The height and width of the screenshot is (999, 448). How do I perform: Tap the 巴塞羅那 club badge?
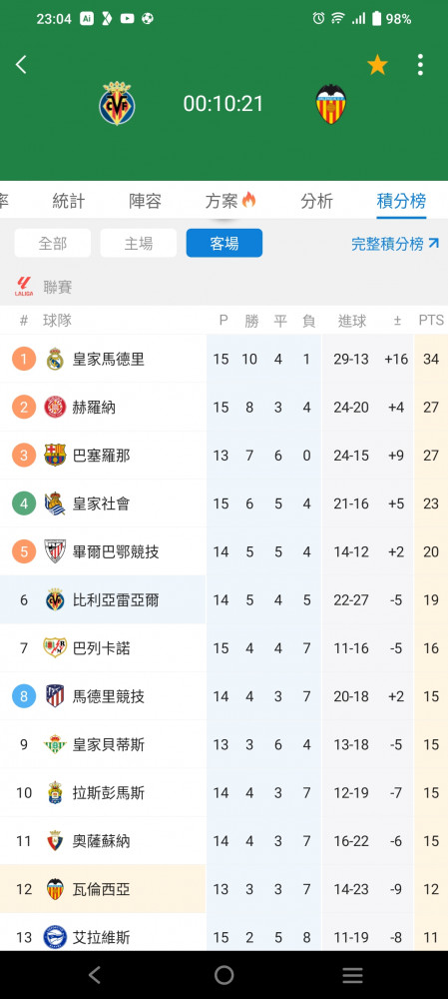(x=55, y=455)
